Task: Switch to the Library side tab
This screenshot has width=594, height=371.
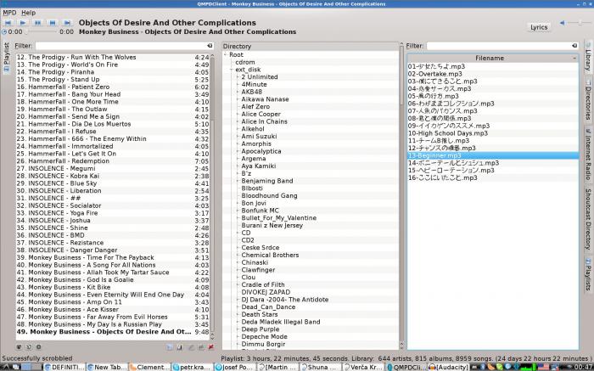Action: click(588, 58)
